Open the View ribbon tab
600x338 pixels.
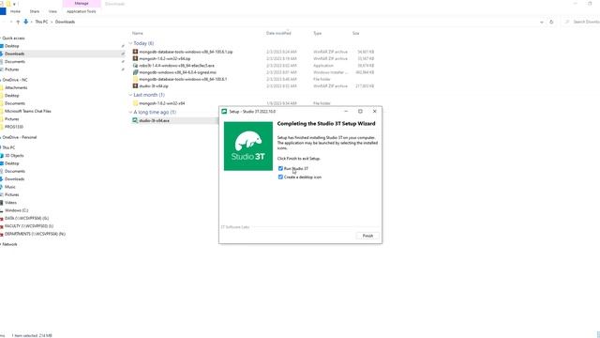click(x=52, y=11)
